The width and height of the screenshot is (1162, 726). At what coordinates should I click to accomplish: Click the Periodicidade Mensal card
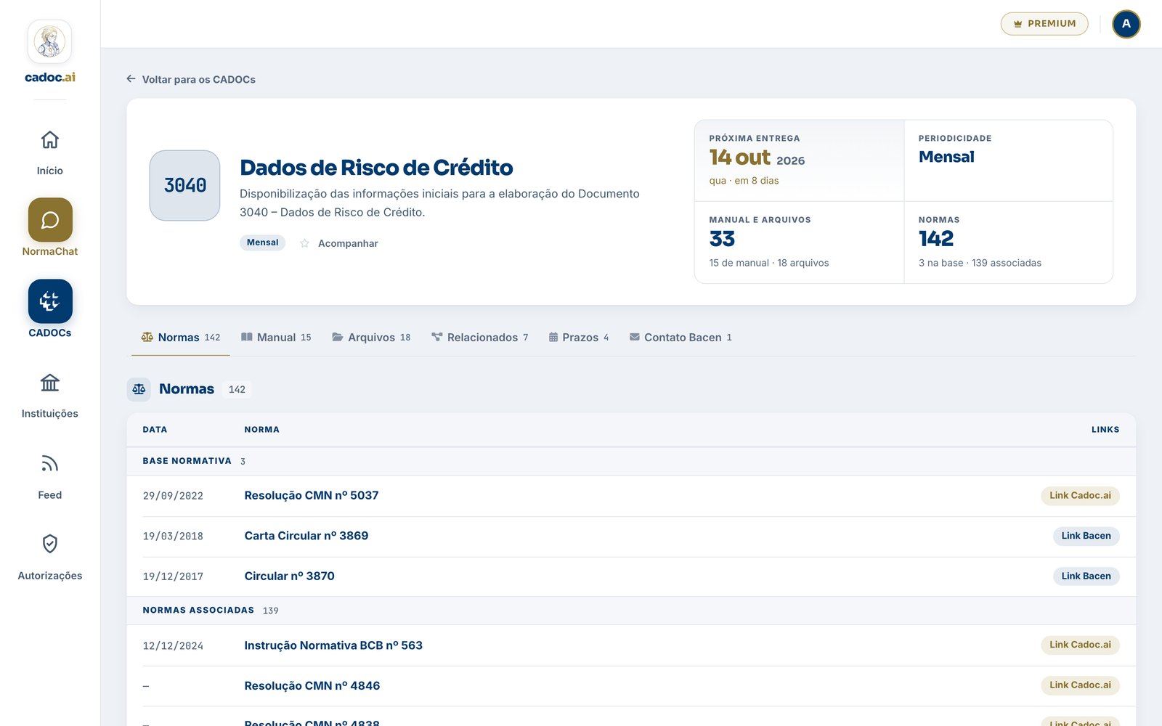[1009, 160]
